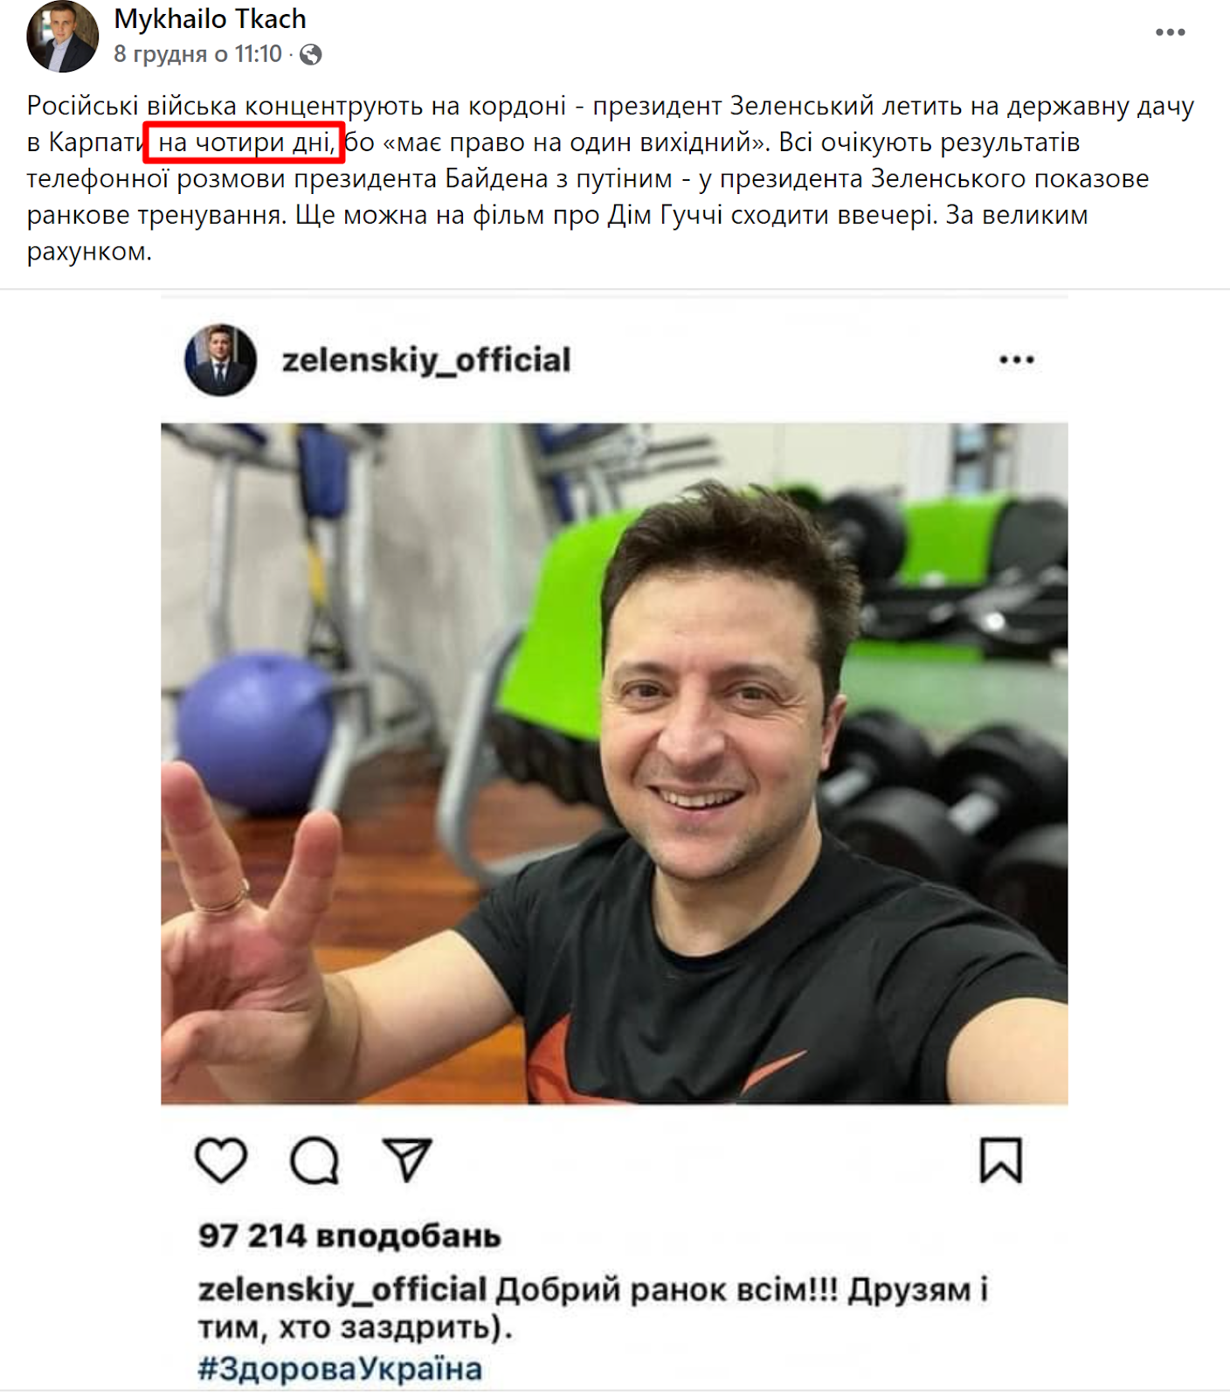Like the post with heart icon
Image resolution: width=1230 pixels, height=1398 pixels.
[x=221, y=1160]
